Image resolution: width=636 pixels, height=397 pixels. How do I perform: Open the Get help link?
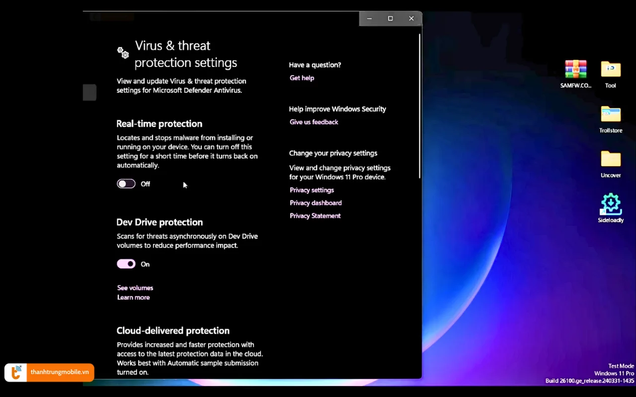(x=302, y=78)
